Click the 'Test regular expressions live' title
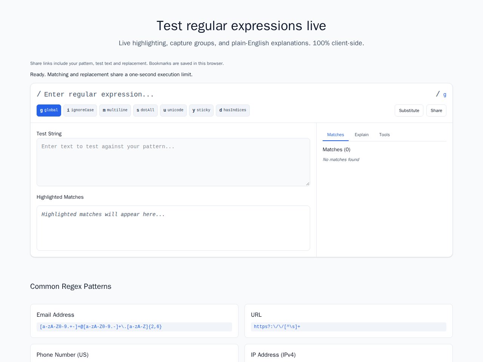The height and width of the screenshot is (362, 483). point(241,26)
